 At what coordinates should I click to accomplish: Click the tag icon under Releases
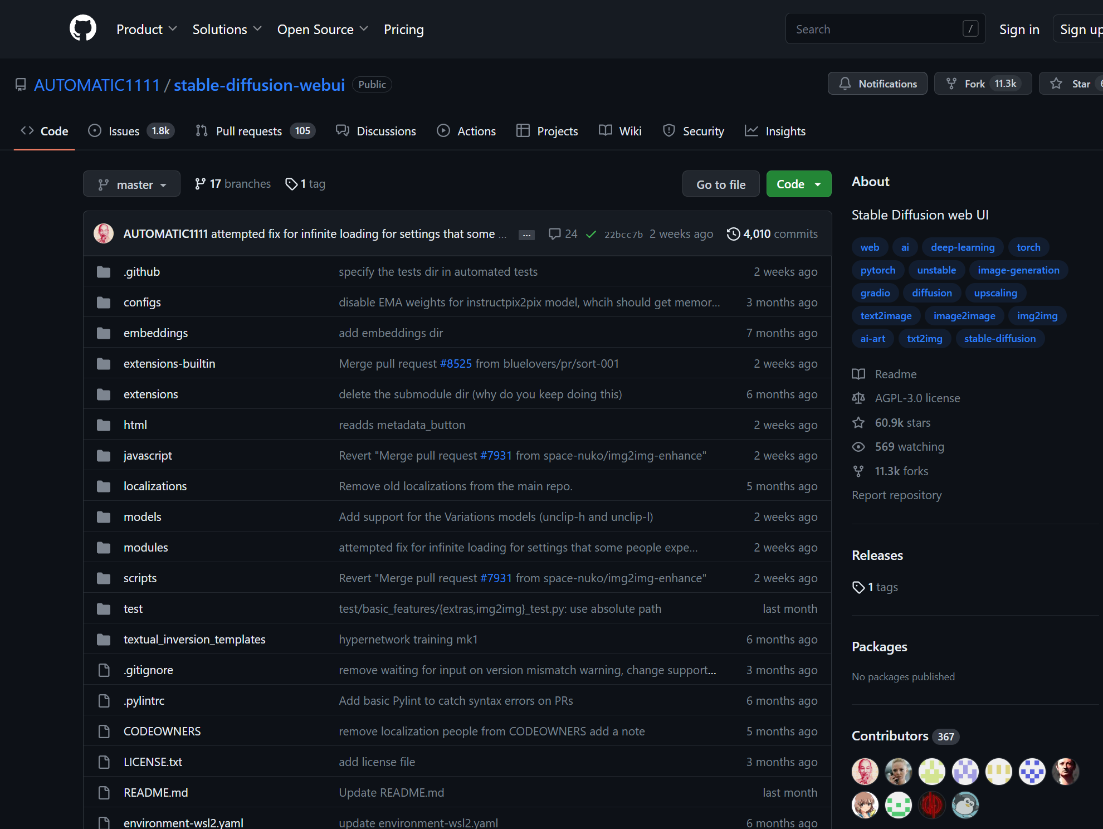858,587
